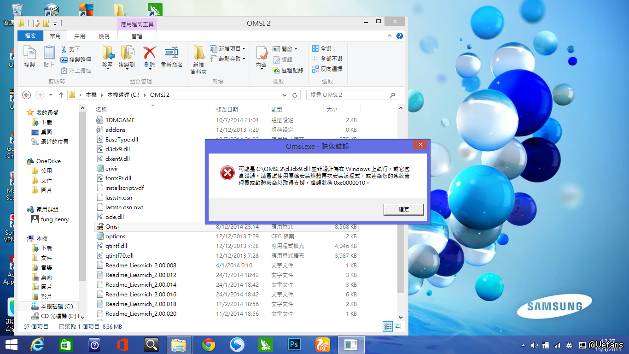Screen dimensions: 629x354
Task: Open the recent locations dropdown arrow
Action: pos(50,95)
